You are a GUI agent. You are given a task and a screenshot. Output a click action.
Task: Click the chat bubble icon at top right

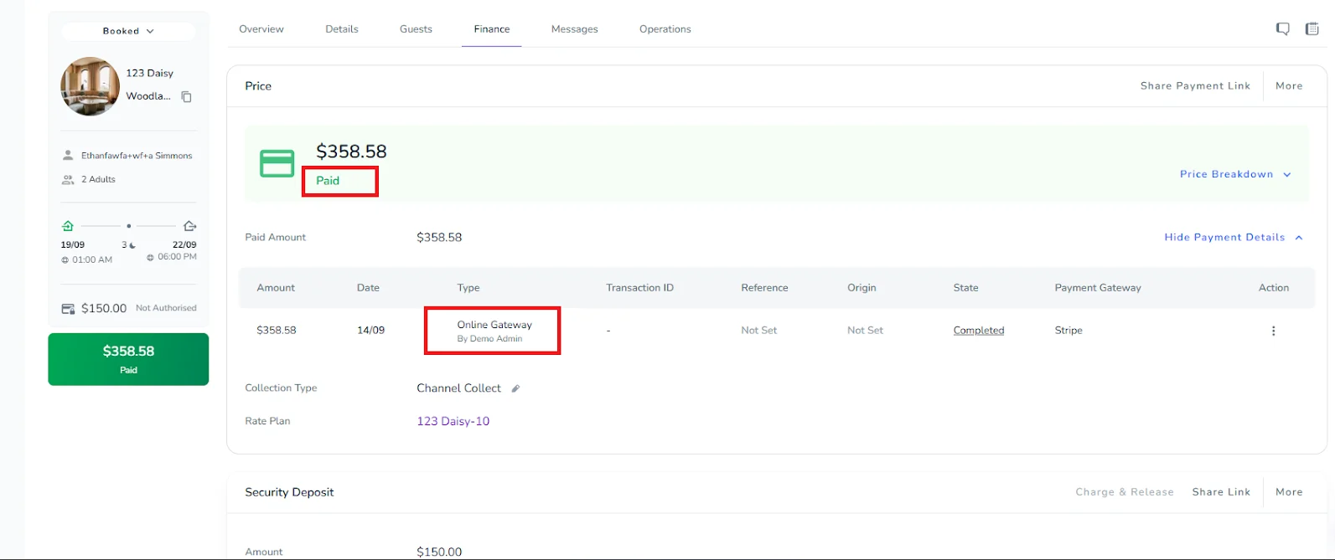tap(1282, 29)
